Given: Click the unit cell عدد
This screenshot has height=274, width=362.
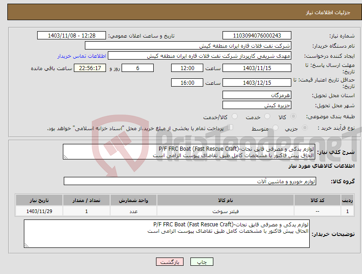Looking at the screenshot, I should click(134, 211).
